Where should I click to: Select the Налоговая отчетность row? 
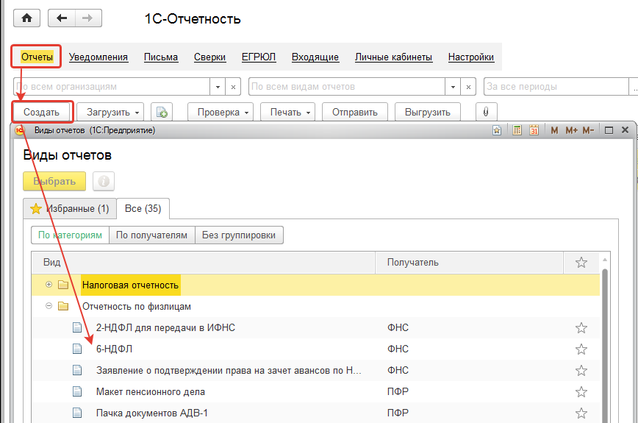click(315, 285)
